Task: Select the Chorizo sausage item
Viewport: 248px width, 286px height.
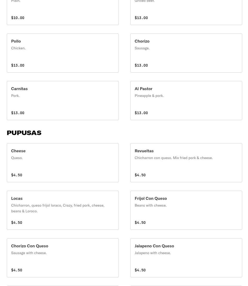Action: (186, 53)
